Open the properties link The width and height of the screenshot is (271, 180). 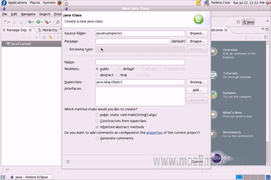click(154, 133)
